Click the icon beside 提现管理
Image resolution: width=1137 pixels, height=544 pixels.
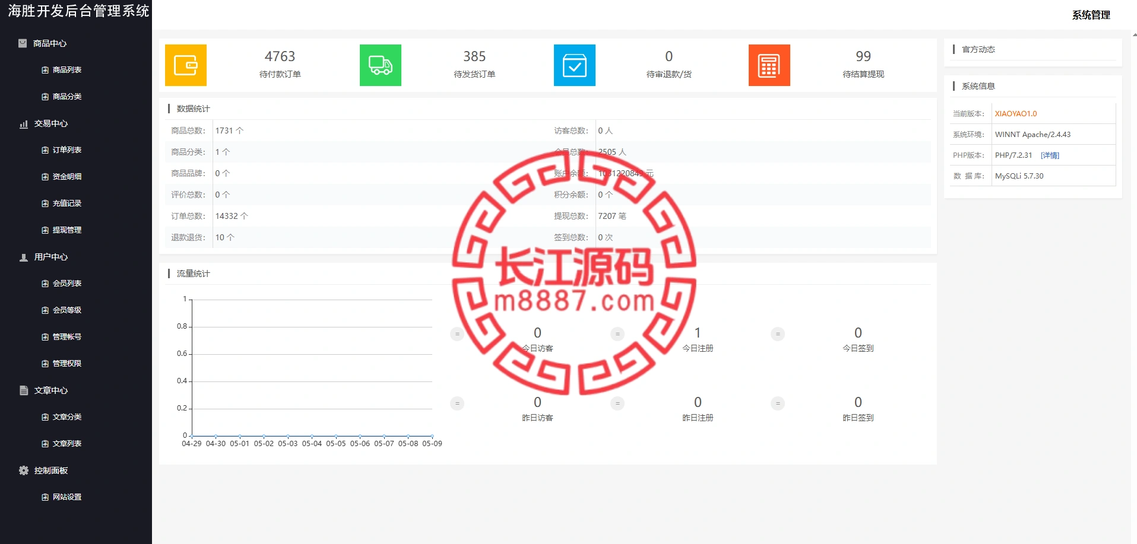coord(45,230)
